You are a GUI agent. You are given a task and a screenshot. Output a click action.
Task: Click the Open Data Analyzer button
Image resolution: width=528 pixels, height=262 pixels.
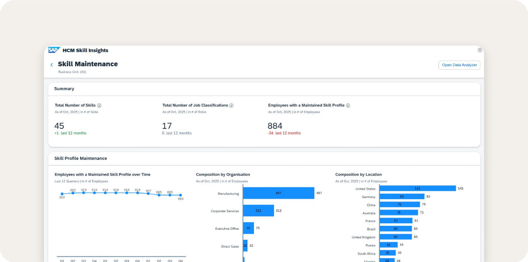click(459, 65)
